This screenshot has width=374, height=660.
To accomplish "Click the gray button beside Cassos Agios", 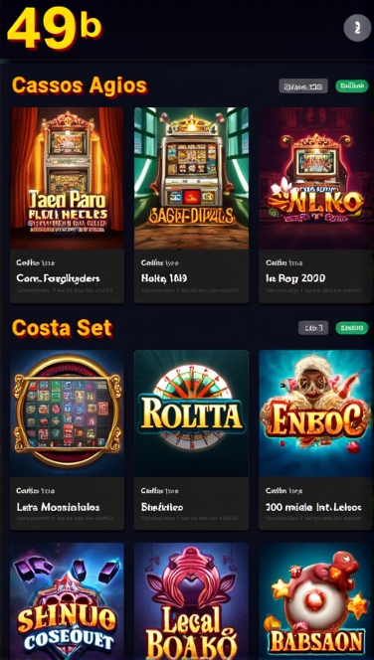I will 303,86.
